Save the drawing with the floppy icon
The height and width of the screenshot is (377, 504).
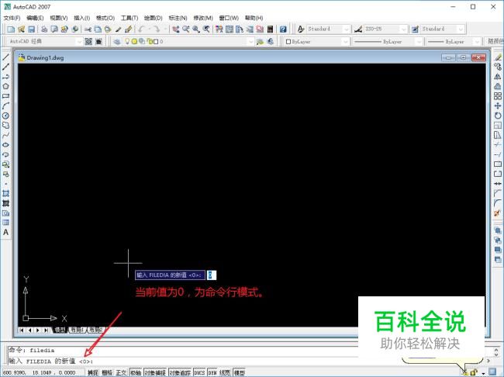click(x=31, y=29)
